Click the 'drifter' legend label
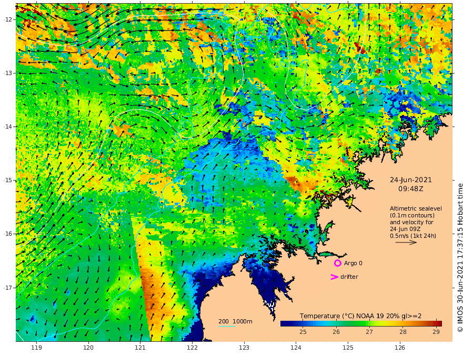The image size is (463, 357). click(x=349, y=277)
